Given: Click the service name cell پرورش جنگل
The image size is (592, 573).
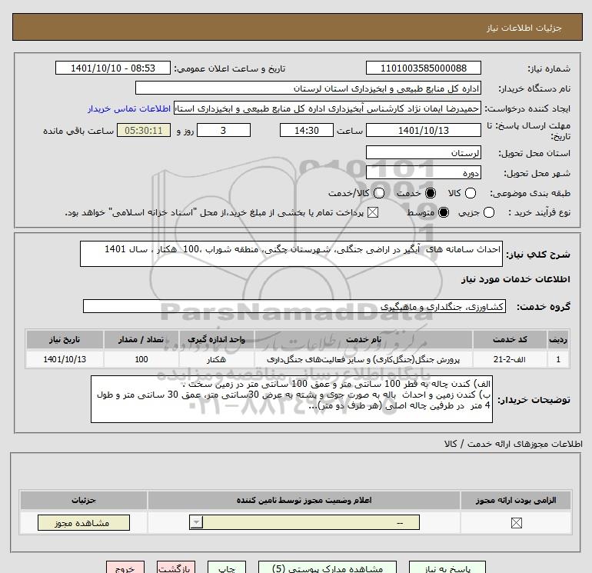Looking at the screenshot, I should click(x=363, y=359).
